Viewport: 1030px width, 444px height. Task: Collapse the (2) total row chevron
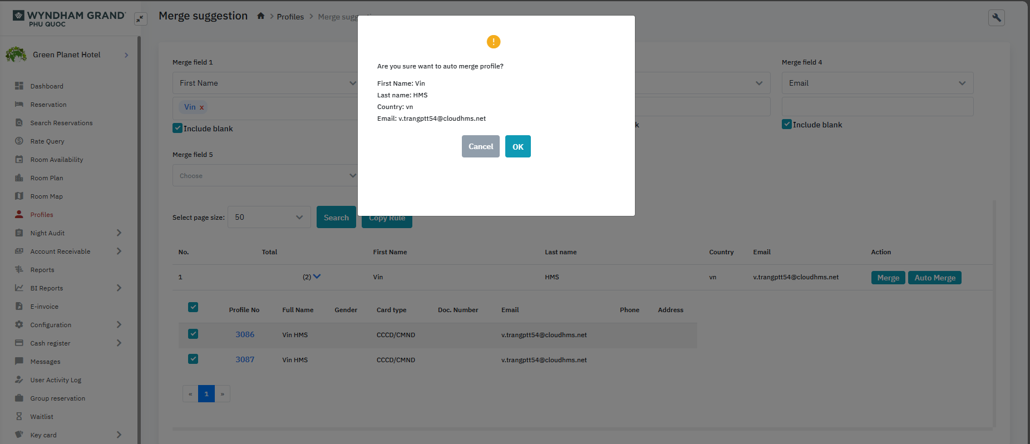[x=317, y=277]
